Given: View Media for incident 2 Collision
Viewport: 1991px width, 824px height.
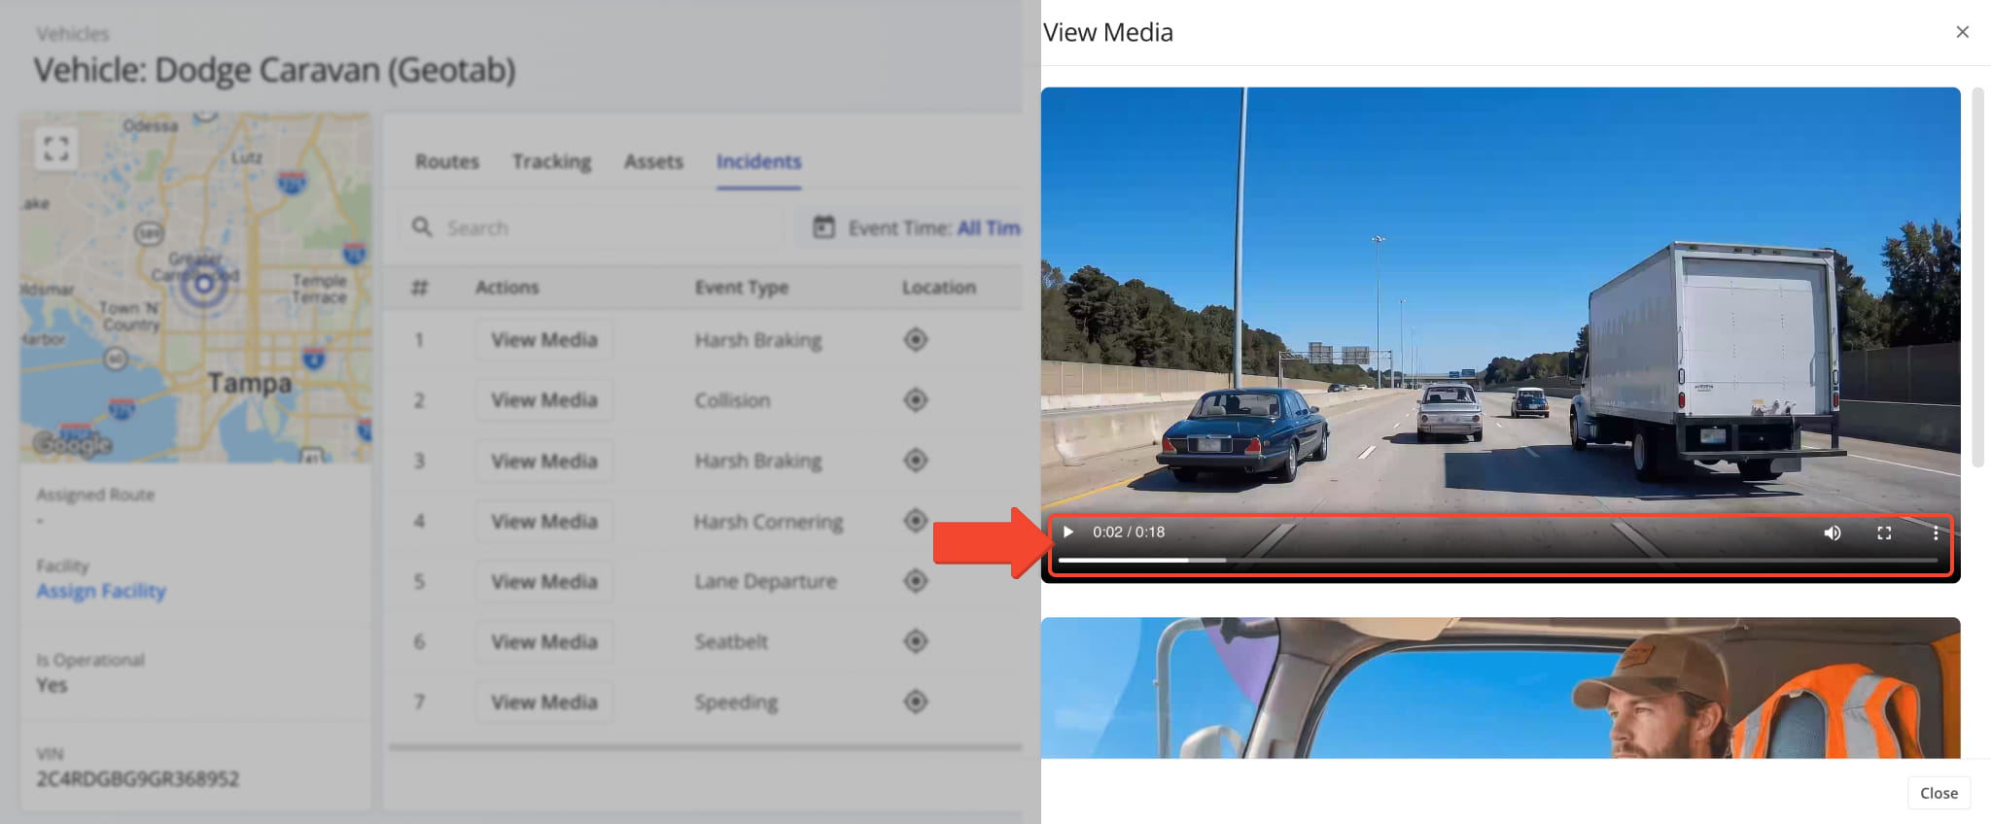Looking at the screenshot, I should [544, 400].
